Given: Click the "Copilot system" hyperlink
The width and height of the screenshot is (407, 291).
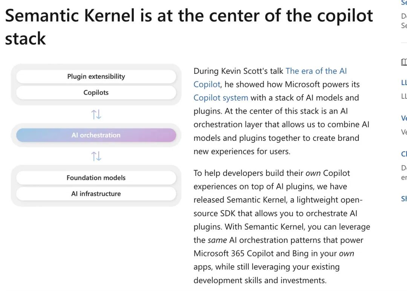Looking at the screenshot, I should point(220,98).
